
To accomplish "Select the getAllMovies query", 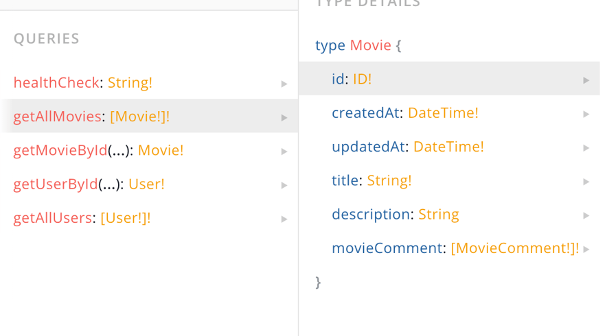I will pos(57,117).
